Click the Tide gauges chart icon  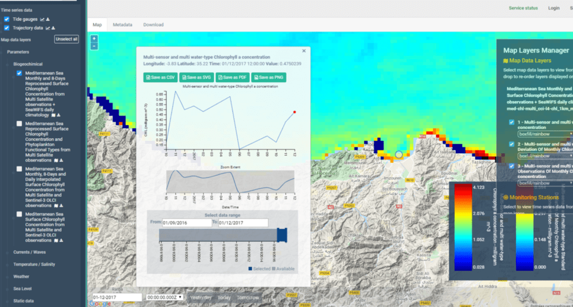click(41, 19)
